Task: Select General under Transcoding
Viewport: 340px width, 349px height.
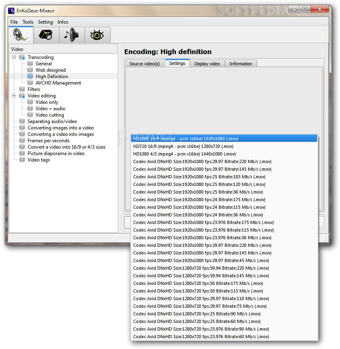Action: (44, 64)
